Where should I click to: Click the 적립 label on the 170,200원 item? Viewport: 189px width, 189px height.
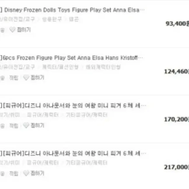(14, 125)
